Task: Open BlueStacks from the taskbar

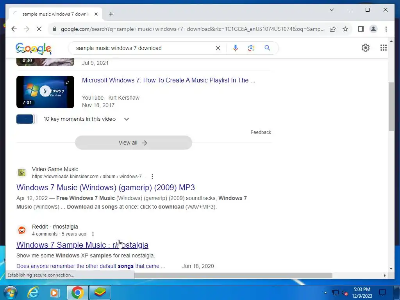Action: coord(100,293)
